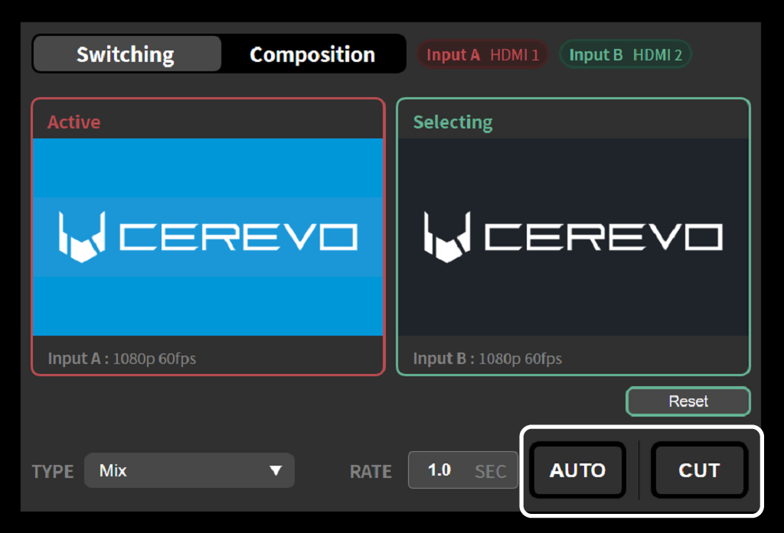Click the TYPE dropdown arrow
784x533 pixels.
pyautogui.click(x=276, y=470)
